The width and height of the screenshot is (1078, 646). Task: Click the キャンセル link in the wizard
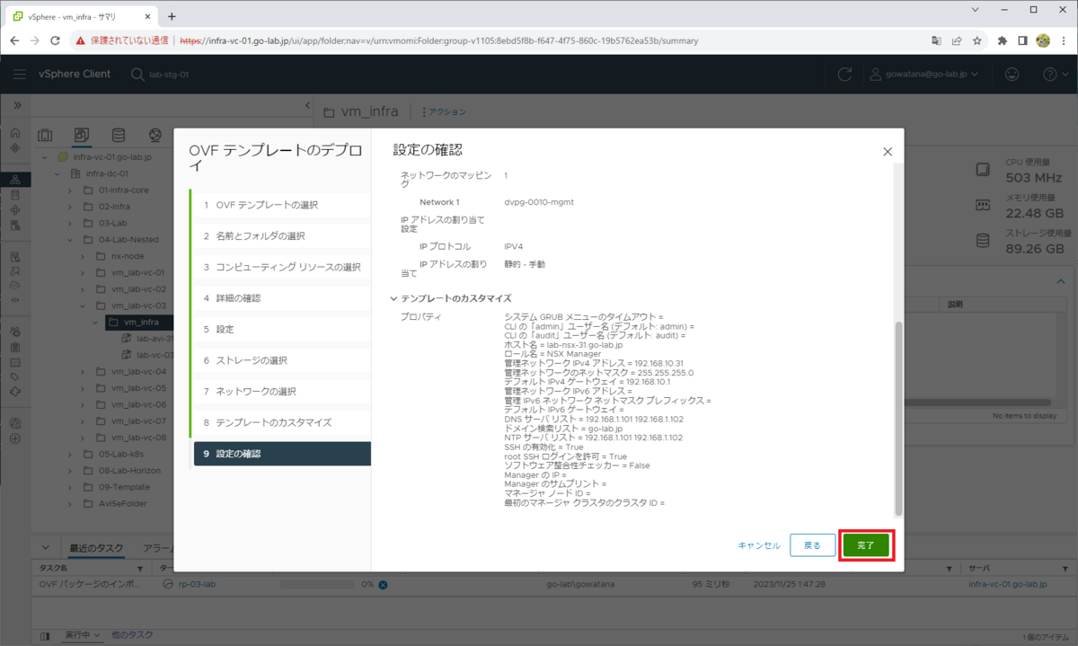[x=759, y=545]
